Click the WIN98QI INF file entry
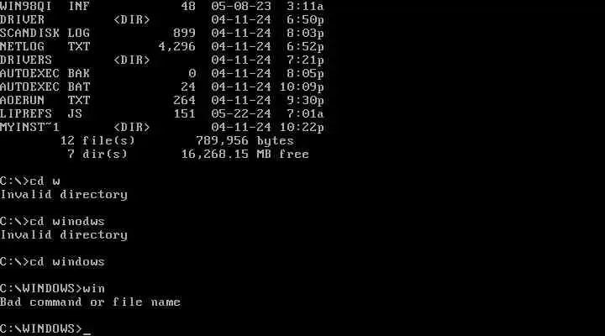This screenshot has width=605, height=336. tap(161, 6)
